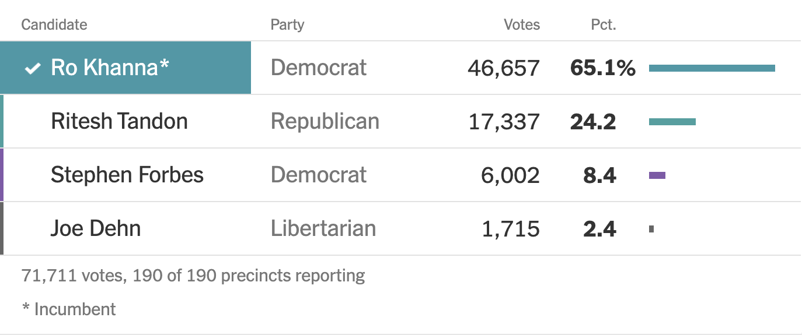
Task: Click the precincts reporting summary text
Action: coord(193,275)
